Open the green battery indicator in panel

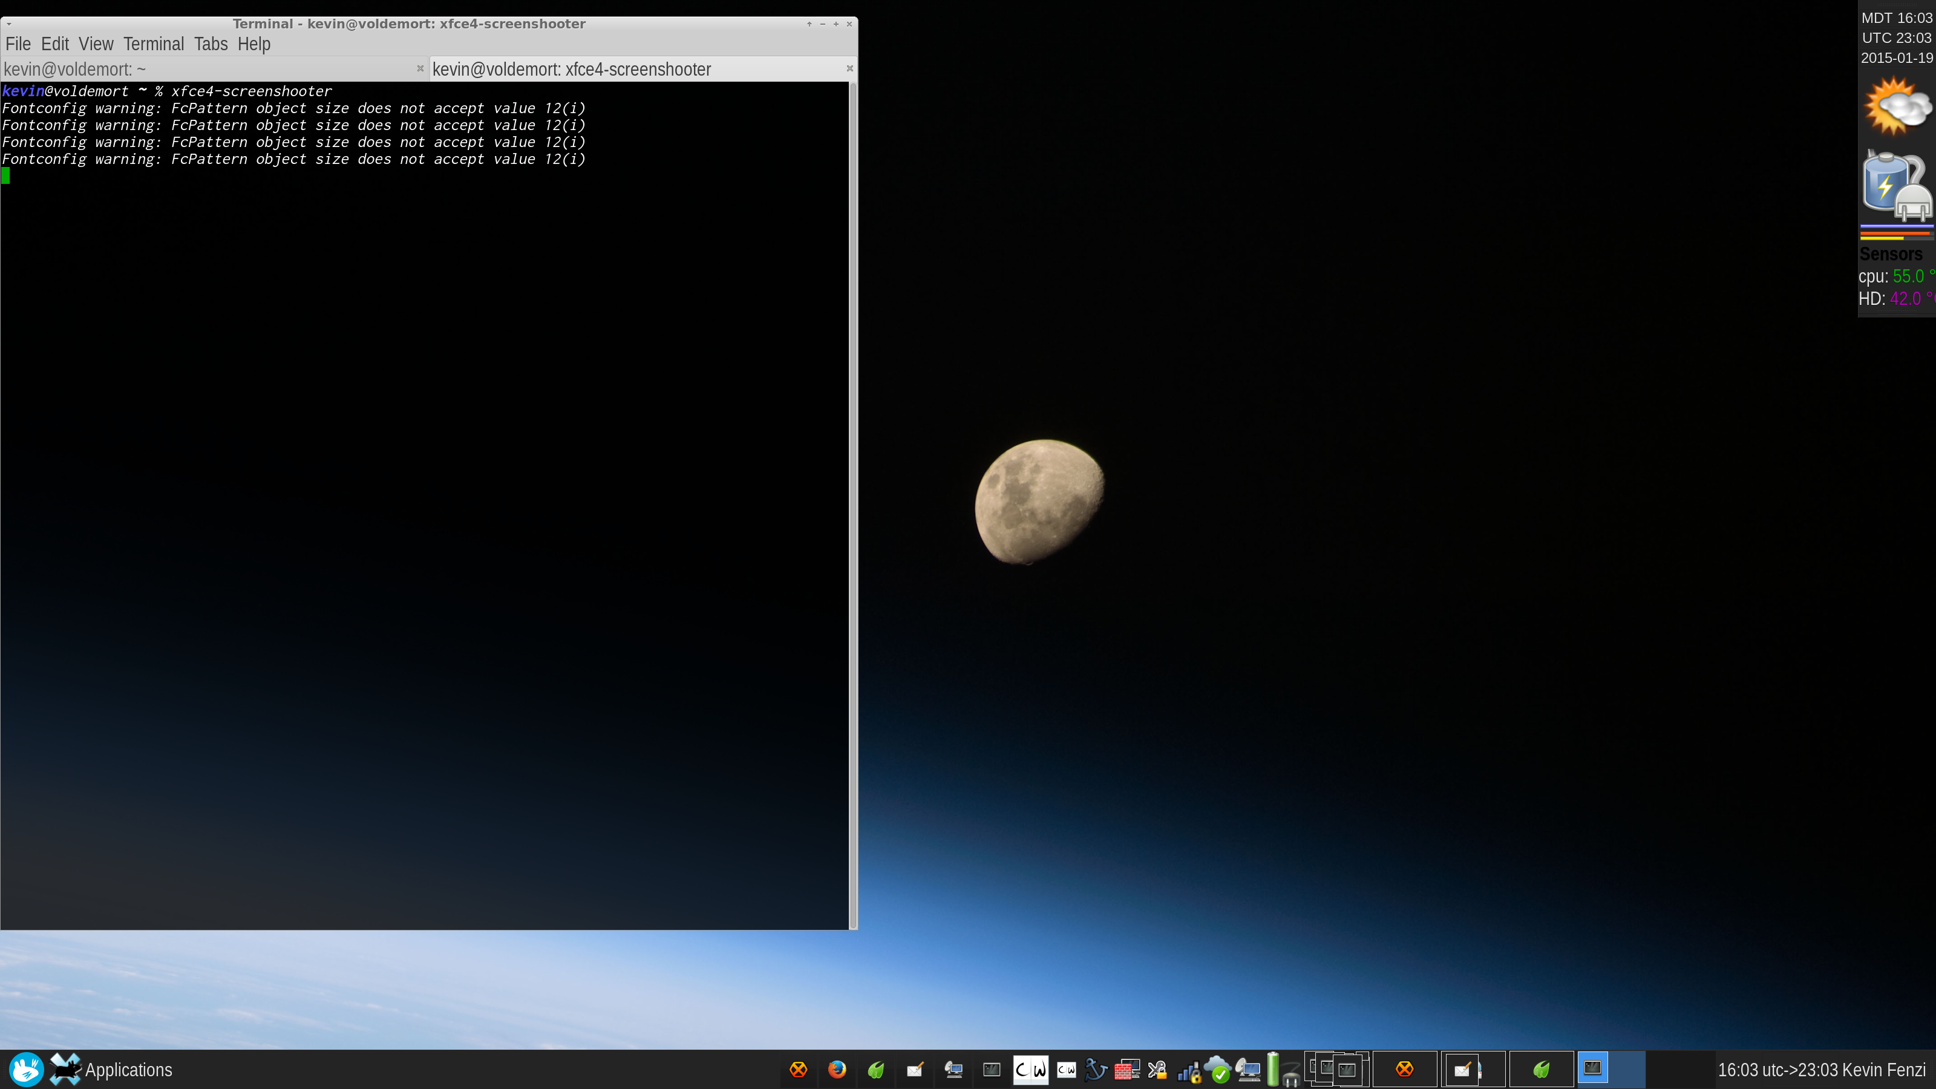(1273, 1068)
